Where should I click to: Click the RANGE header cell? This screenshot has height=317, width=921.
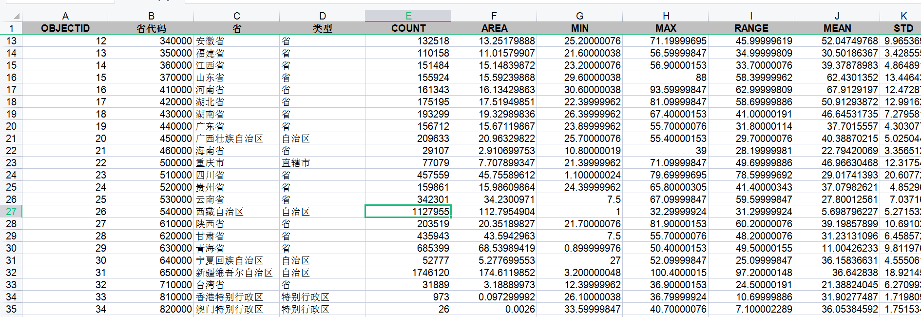(751, 28)
